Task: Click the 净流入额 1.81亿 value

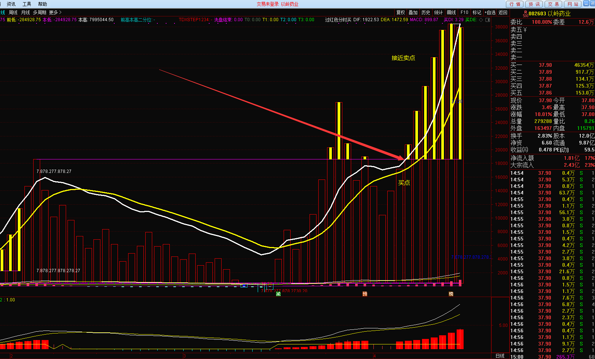Action: click(x=572, y=158)
